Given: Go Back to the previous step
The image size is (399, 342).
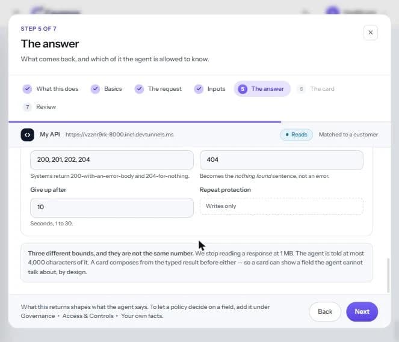Looking at the screenshot, I should 325,311.
